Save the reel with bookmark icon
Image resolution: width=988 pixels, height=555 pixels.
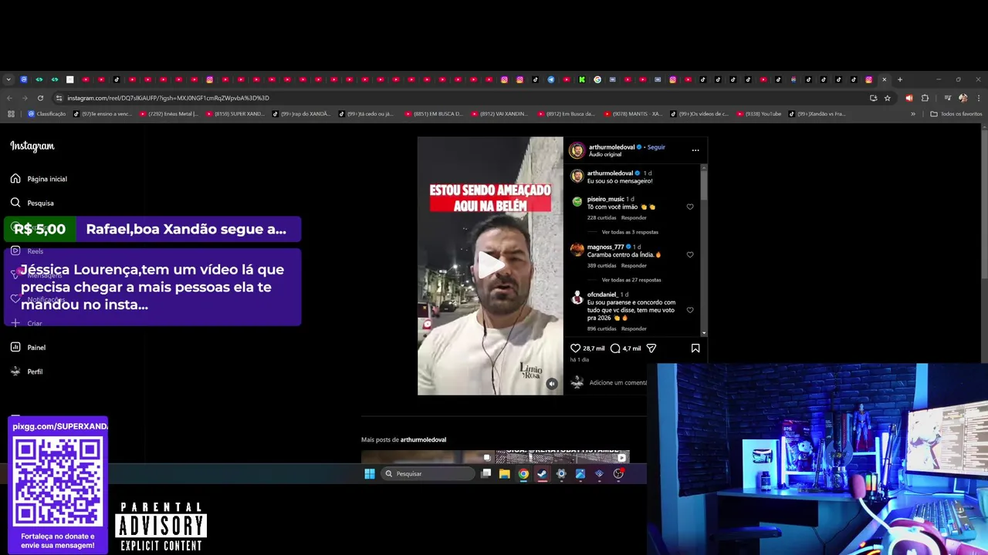695,348
